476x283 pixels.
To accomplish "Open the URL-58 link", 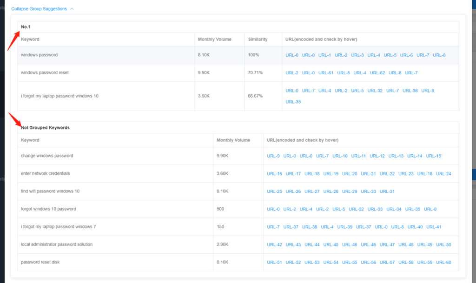I will tap(406, 263).
